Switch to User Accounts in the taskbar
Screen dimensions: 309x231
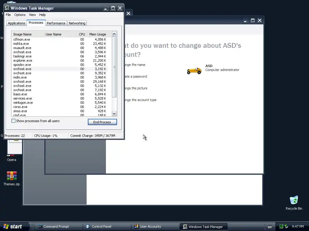pos(155,226)
